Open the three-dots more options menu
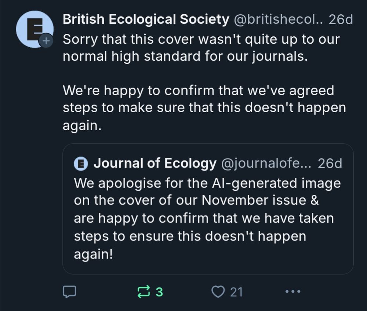The width and height of the screenshot is (367, 311). 292,292
